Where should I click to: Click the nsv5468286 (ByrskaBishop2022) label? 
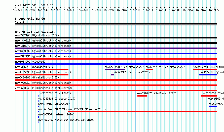click(x=37, y=77)
